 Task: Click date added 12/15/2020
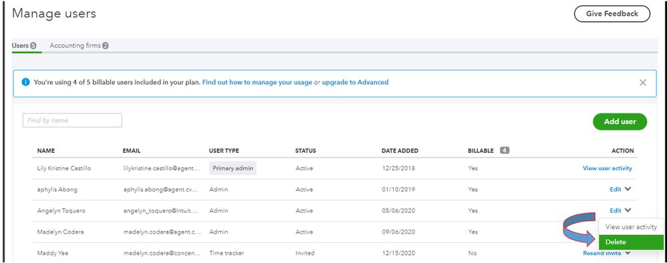coord(398,253)
